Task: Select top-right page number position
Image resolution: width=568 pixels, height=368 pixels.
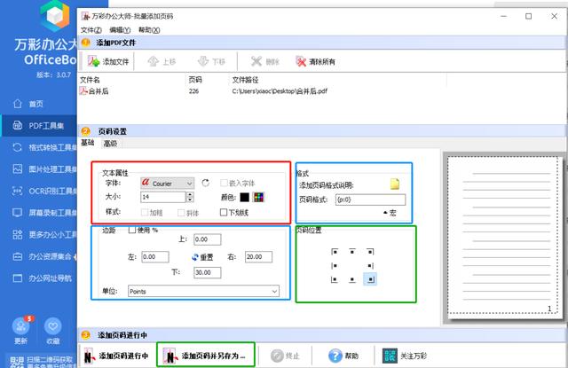Action: pyautogui.click(x=370, y=251)
